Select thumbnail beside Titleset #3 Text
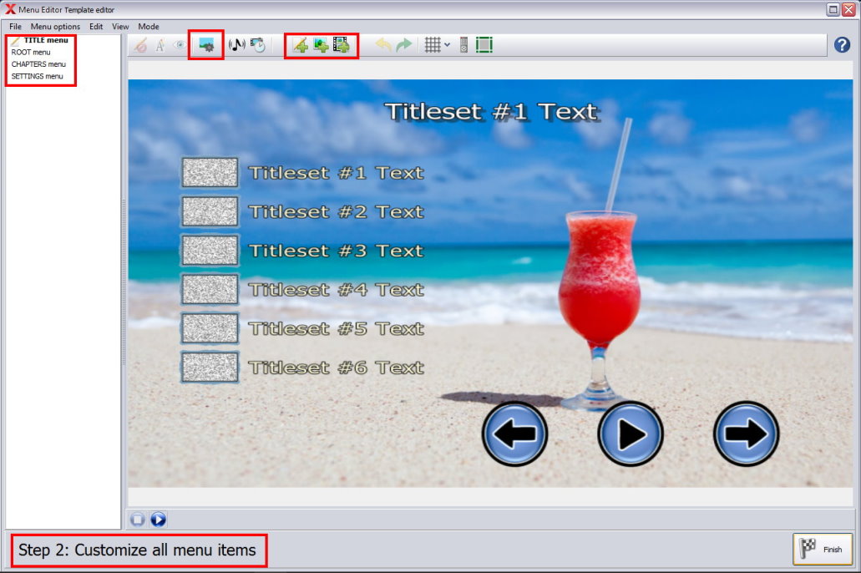 [210, 251]
